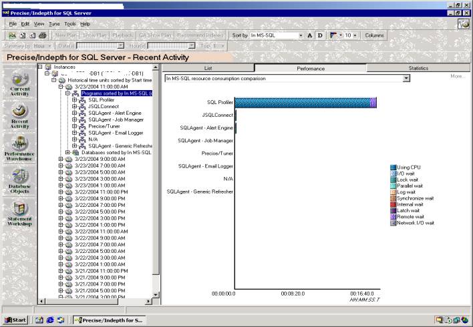
Task: Open the Current Activity workspace
Action: tap(20, 83)
